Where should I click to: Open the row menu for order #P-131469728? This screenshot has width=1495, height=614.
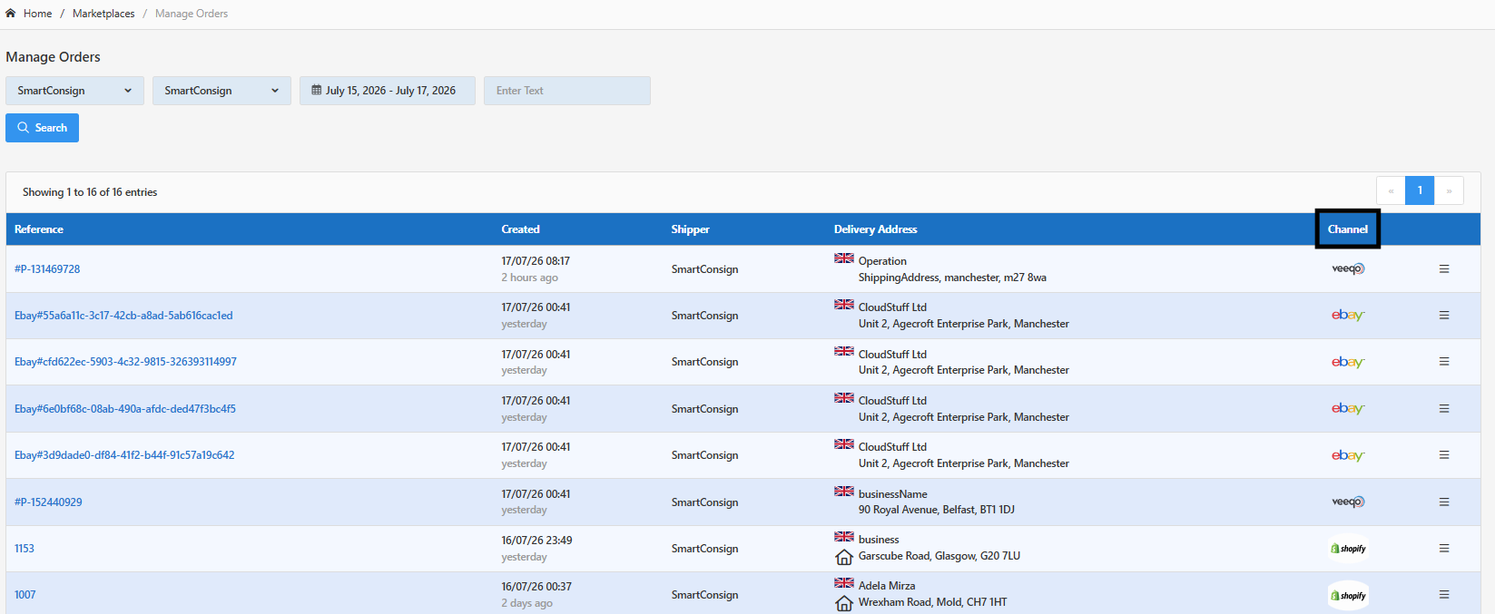1444,269
